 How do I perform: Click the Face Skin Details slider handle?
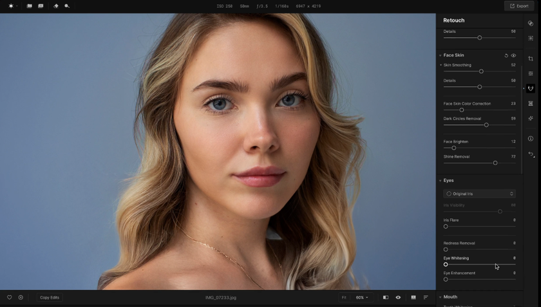(480, 87)
